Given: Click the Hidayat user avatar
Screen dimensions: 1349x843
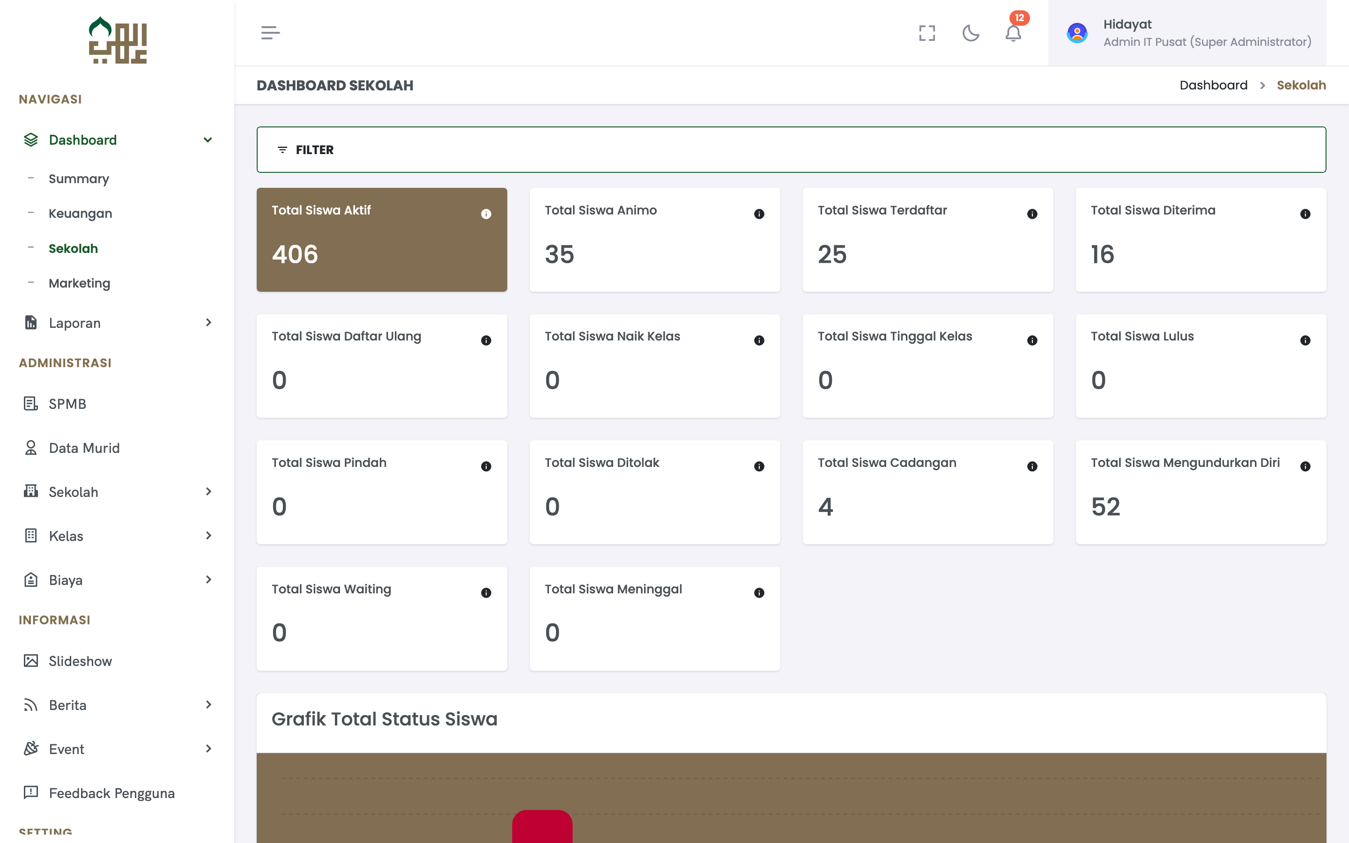Looking at the screenshot, I should click(x=1077, y=33).
